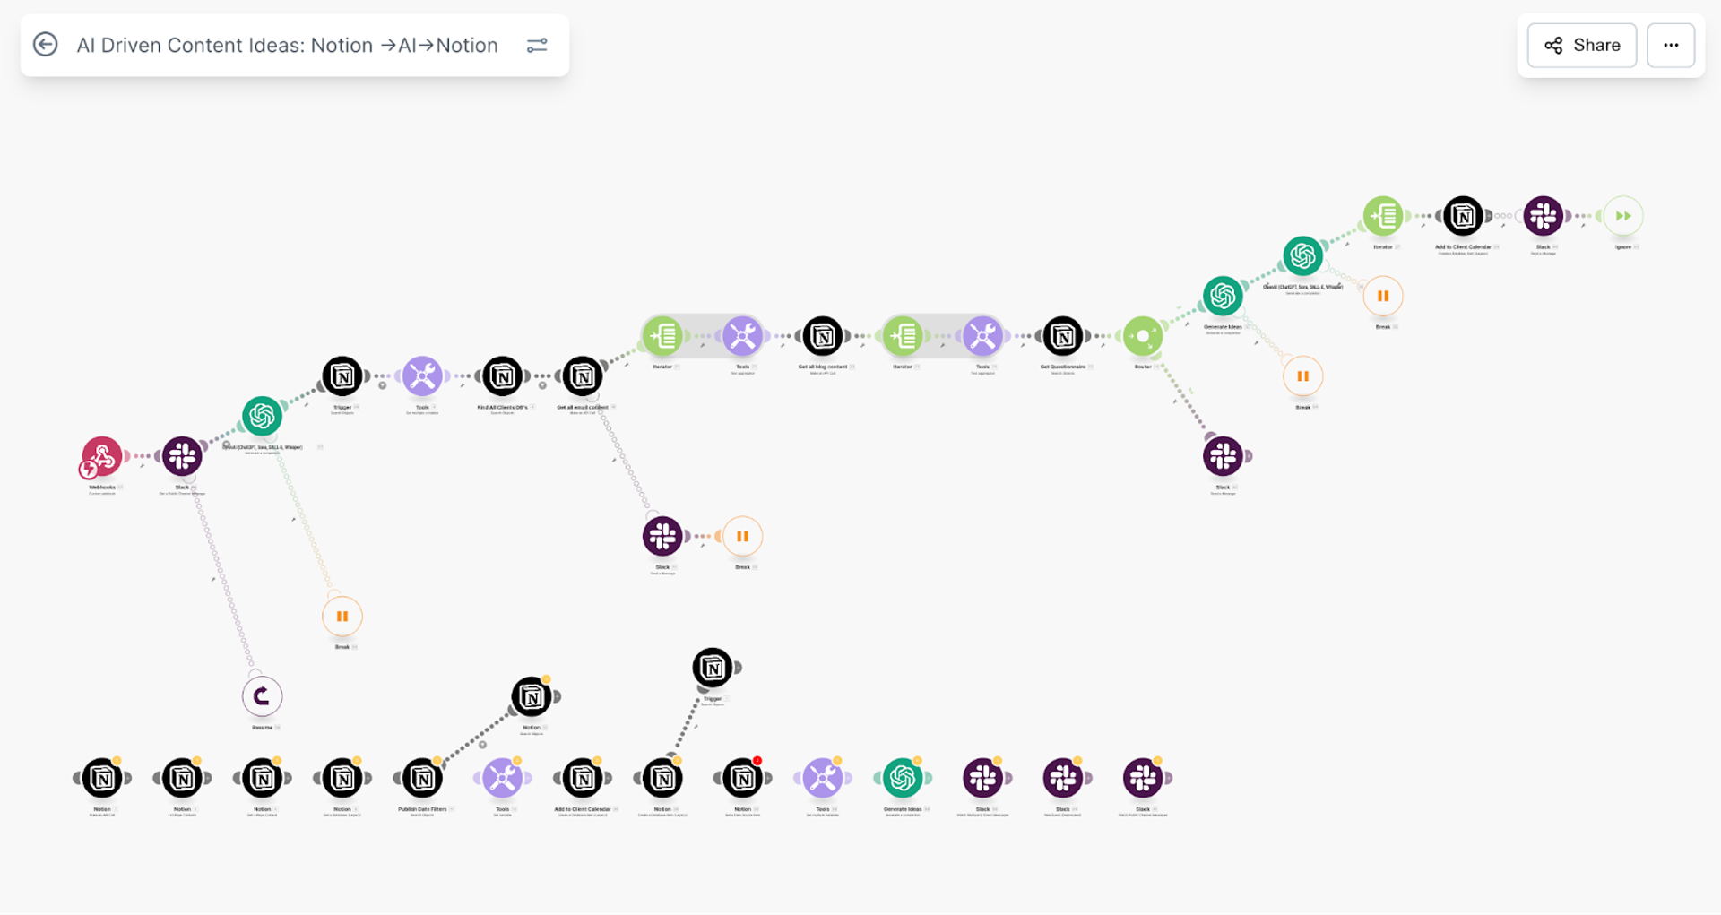Click the filter icon between Trigger and Tools
This screenshot has width=1721, height=915.
(382, 385)
